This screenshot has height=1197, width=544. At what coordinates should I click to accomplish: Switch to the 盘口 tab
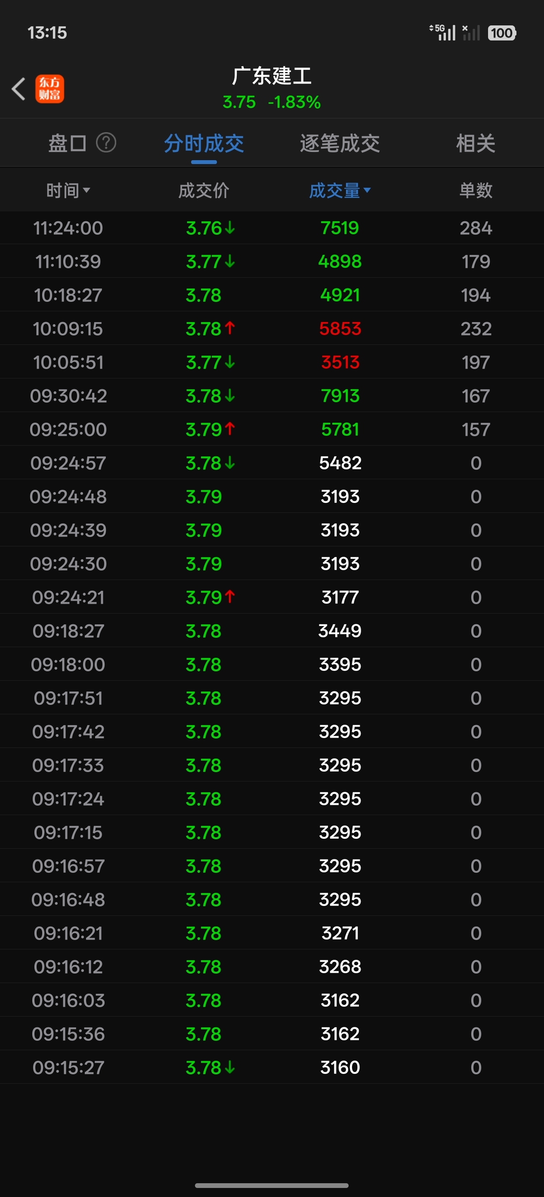click(68, 143)
